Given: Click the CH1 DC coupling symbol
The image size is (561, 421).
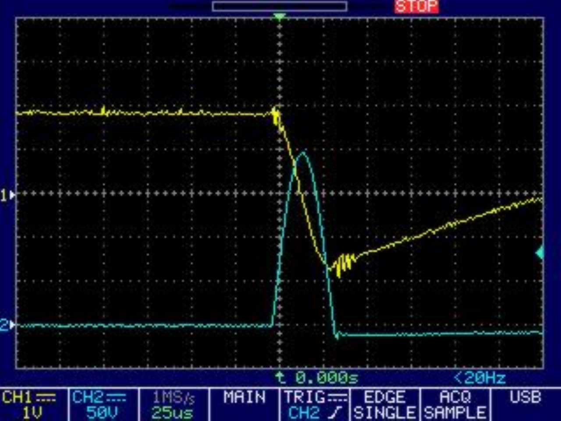Looking at the screenshot, I should [x=46, y=398].
